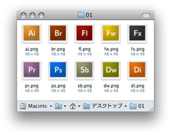The width and height of the screenshot is (171, 135).
Task: Select the Sb icon thumbnail
Action: coord(84,70)
